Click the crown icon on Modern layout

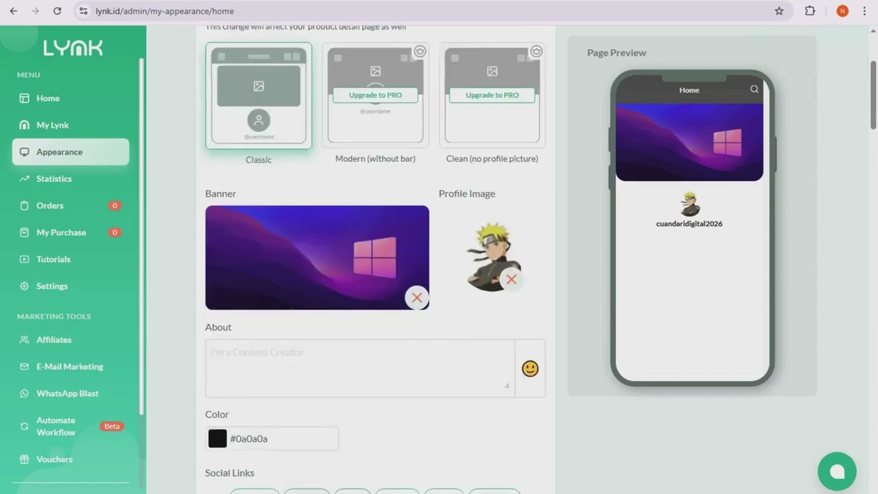[420, 51]
